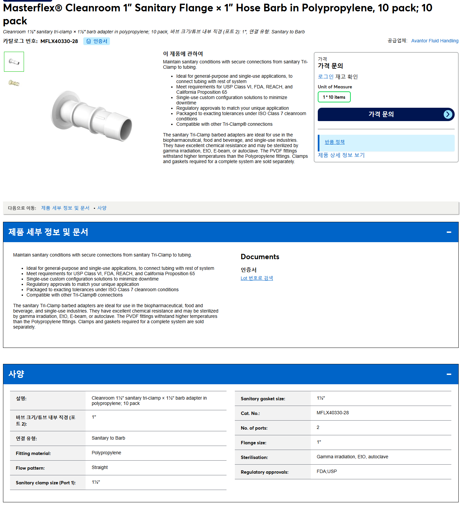Click the FDA;USP regulatory approvals value

click(x=327, y=472)
